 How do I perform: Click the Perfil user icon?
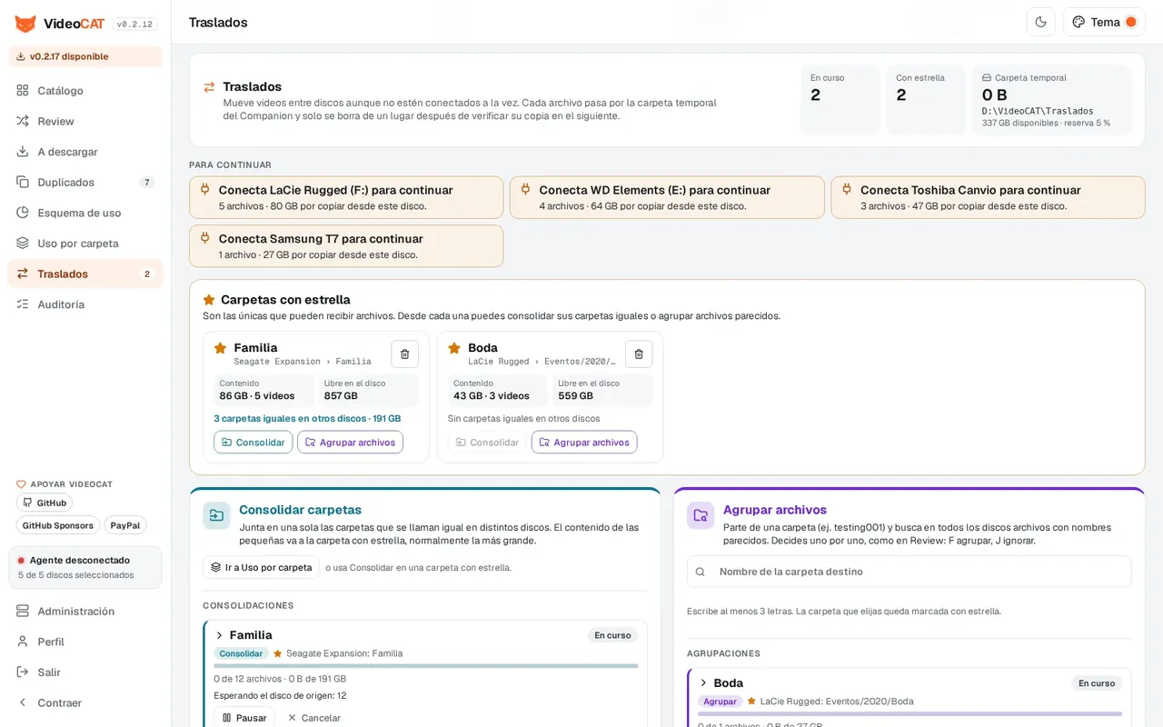tap(23, 642)
